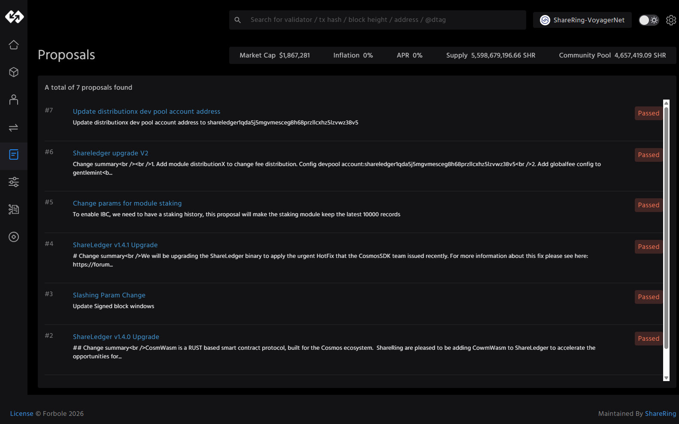Click the scrollbar down arrow
This screenshot has width=679, height=424.
[666, 378]
